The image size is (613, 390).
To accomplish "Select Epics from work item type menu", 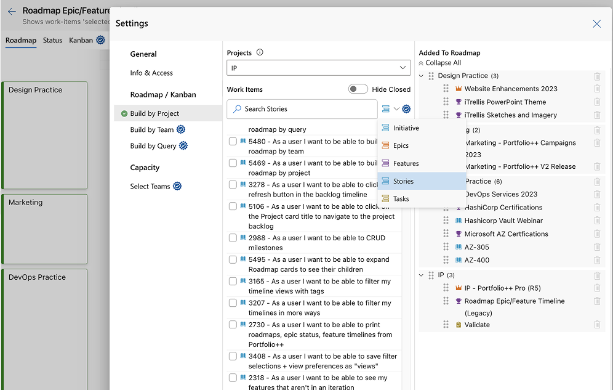I will (401, 146).
